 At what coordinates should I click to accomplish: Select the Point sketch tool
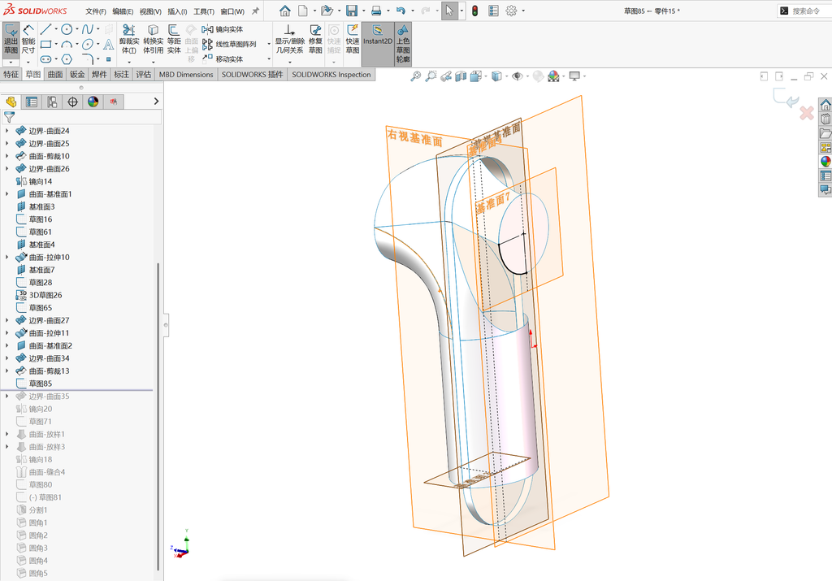(108, 59)
